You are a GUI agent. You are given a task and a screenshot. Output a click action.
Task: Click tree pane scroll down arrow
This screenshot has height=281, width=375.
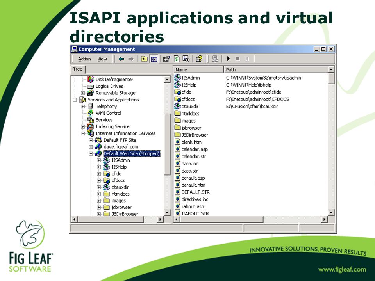167,212
